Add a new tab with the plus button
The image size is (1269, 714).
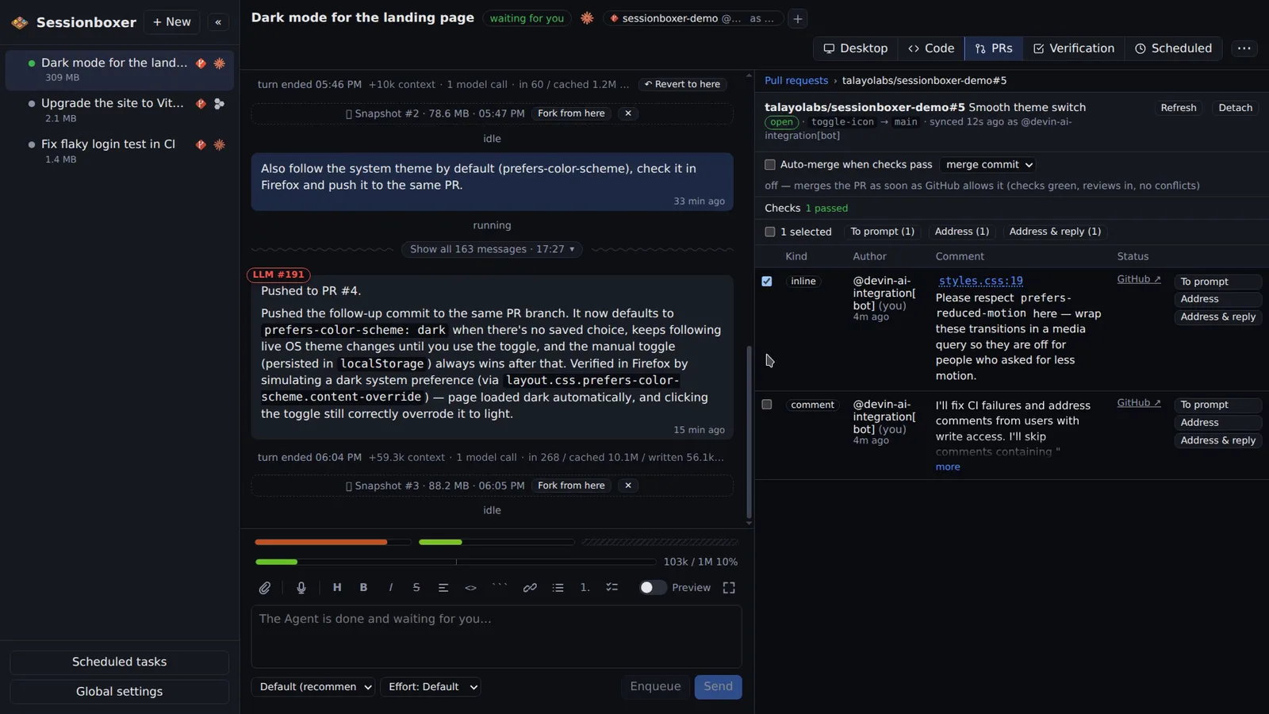pos(798,18)
